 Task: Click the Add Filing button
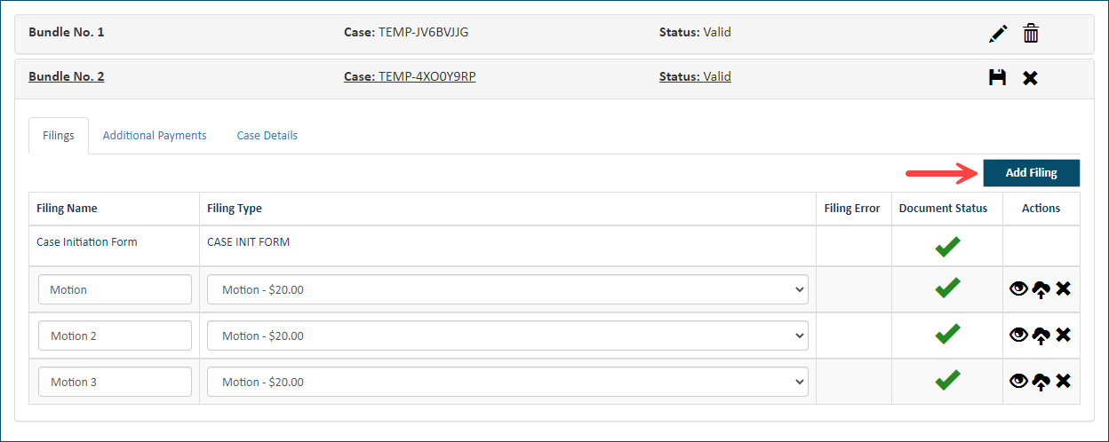[1031, 173]
